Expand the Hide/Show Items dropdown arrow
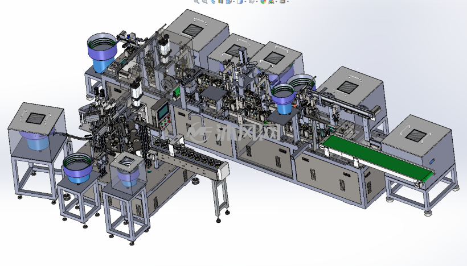This screenshot has height=266, width=467. click(257, 2)
